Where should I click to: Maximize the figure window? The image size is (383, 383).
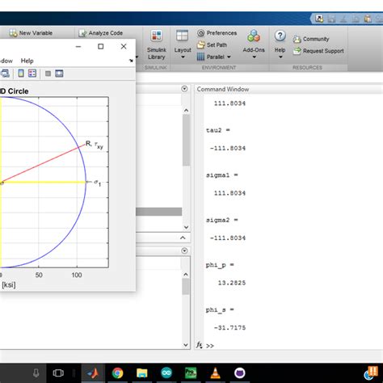[x=101, y=47]
